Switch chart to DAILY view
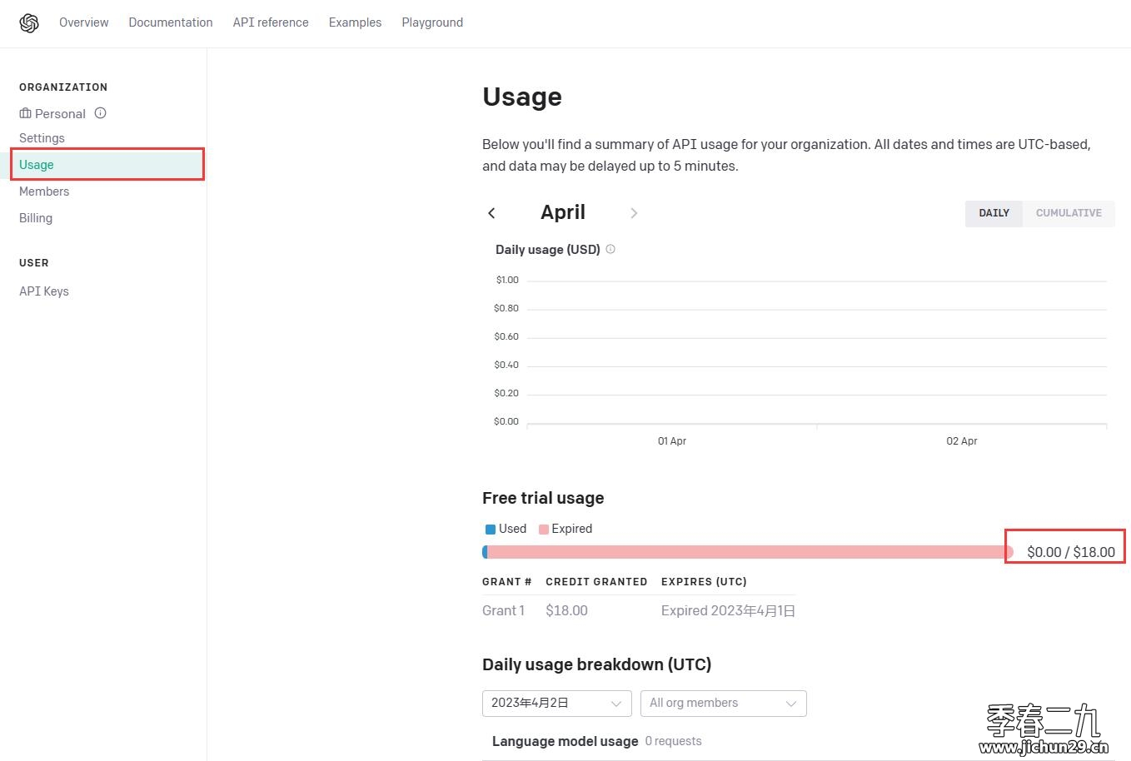Viewport: 1131px width, 761px height. [994, 213]
